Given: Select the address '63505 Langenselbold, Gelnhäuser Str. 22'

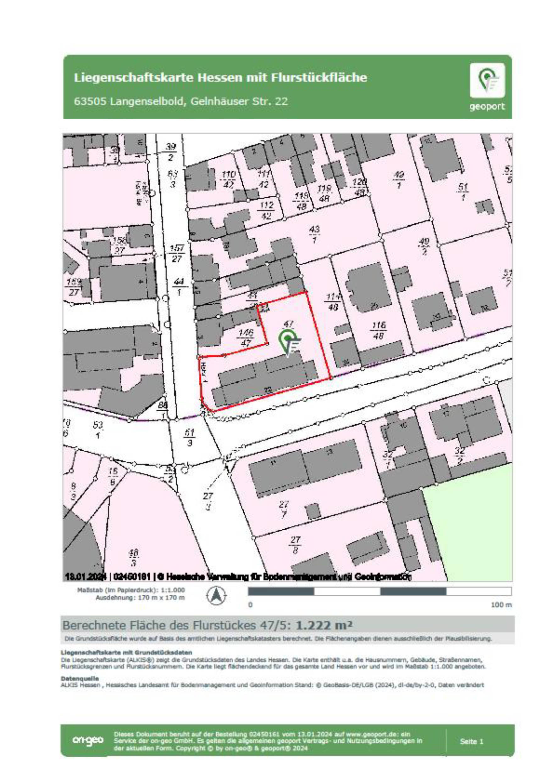Looking at the screenshot, I should pos(181,101).
